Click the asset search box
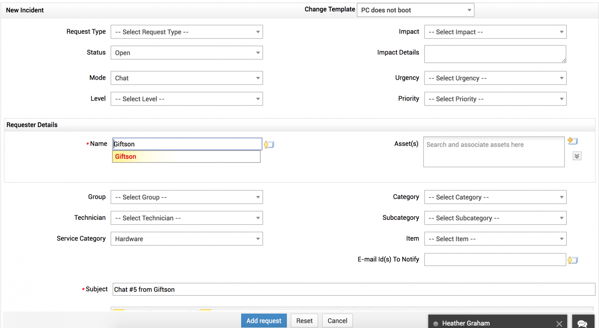This screenshot has height=328, width=599. tap(493, 152)
